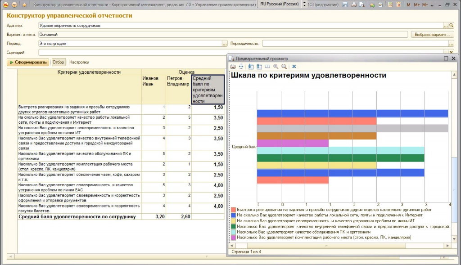
Task: Zoom in on the preview
Action: pyautogui.click(x=276, y=67)
